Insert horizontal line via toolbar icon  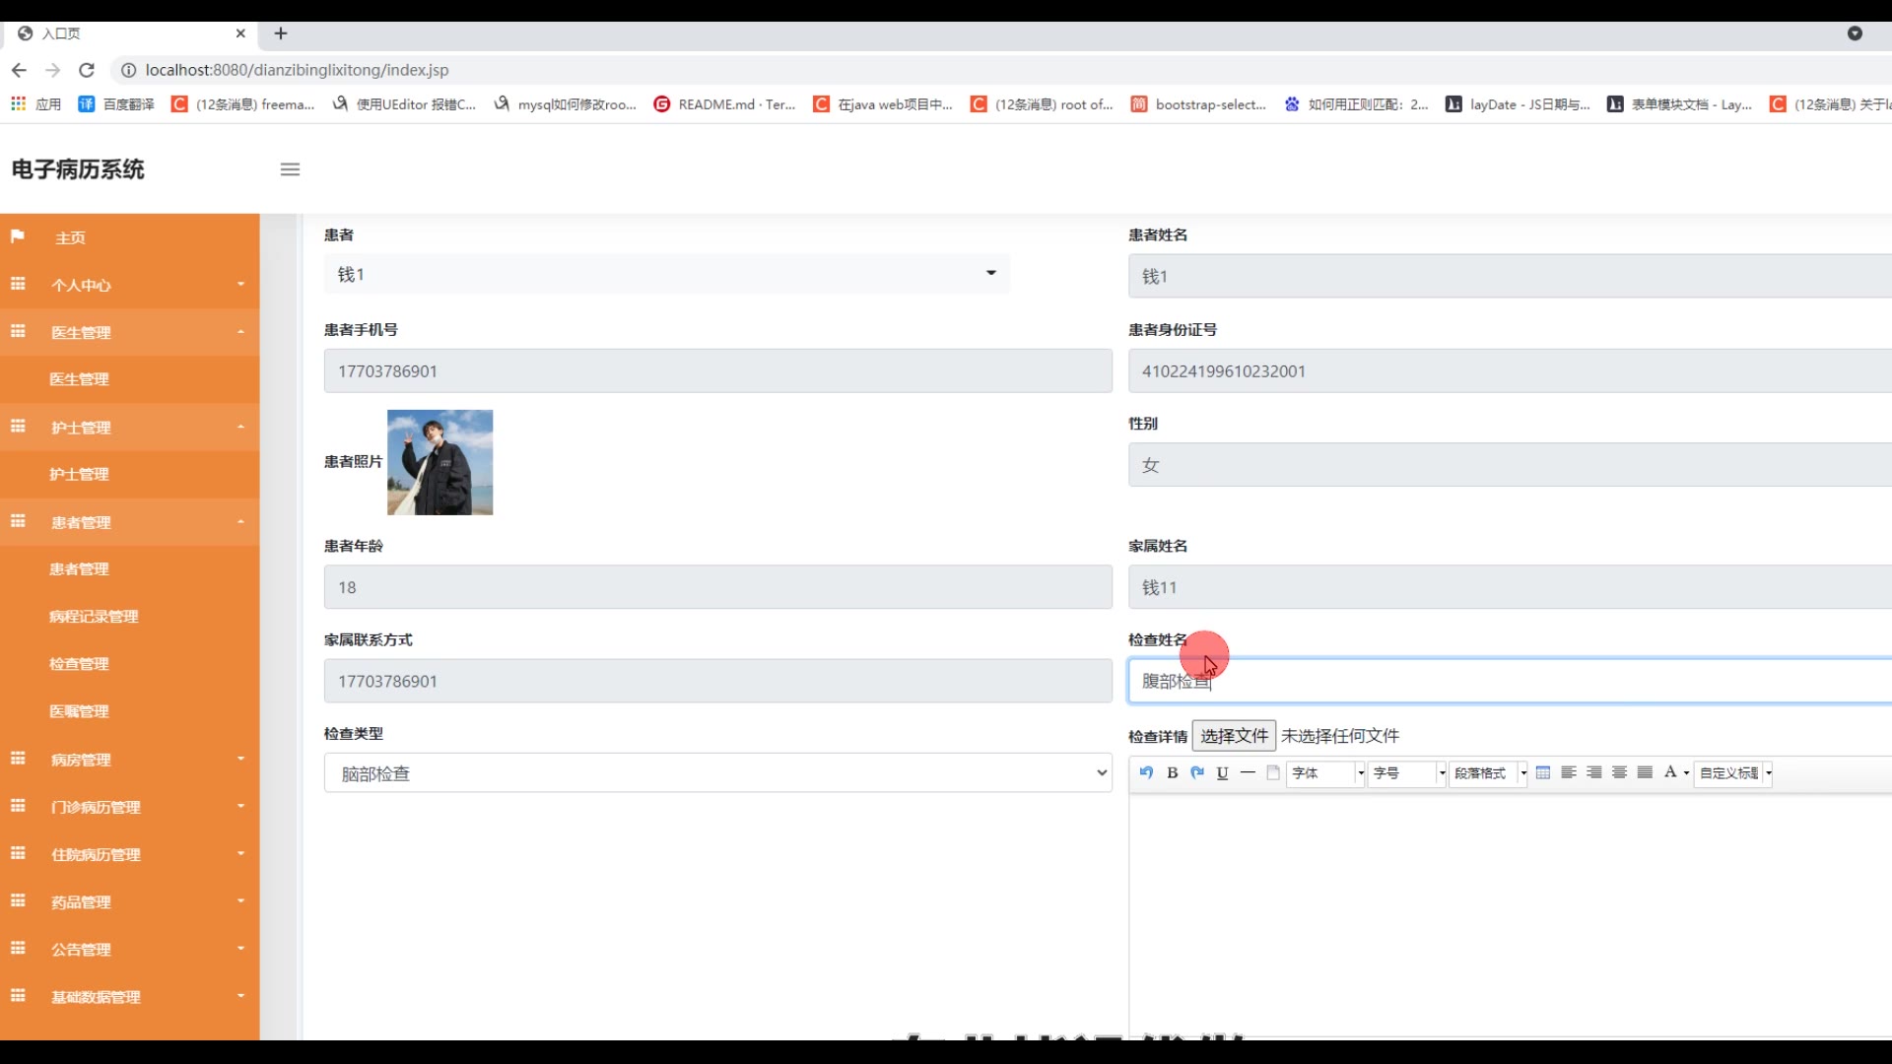pyautogui.click(x=1248, y=773)
